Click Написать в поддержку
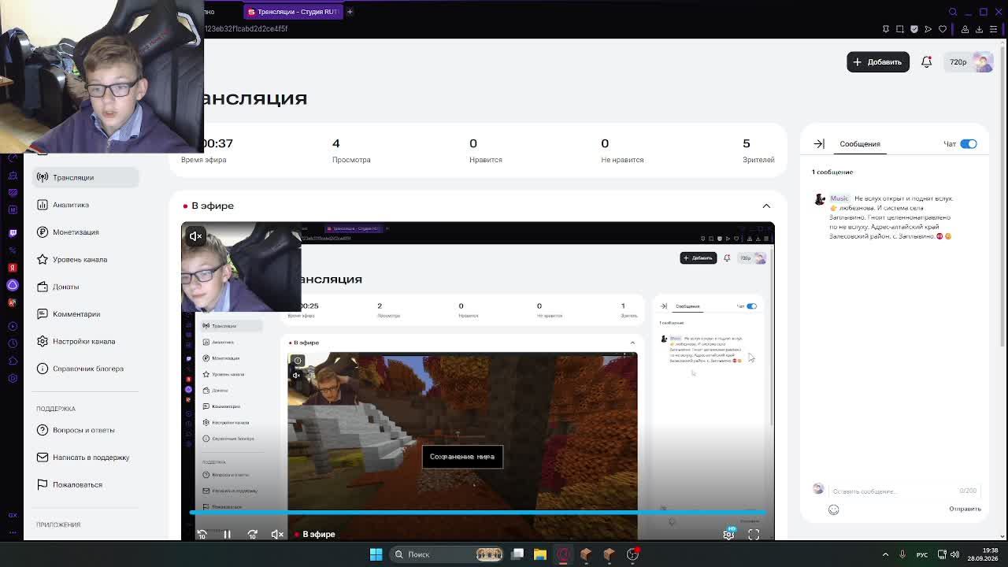The image size is (1008, 567). coord(86,458)
